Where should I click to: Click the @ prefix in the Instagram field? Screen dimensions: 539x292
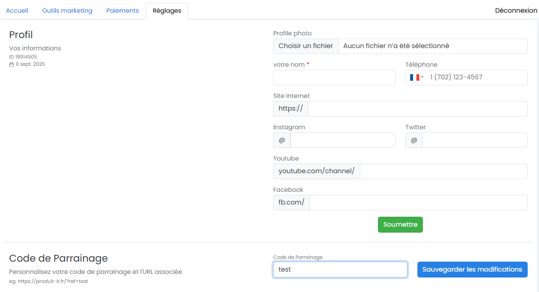281,140
